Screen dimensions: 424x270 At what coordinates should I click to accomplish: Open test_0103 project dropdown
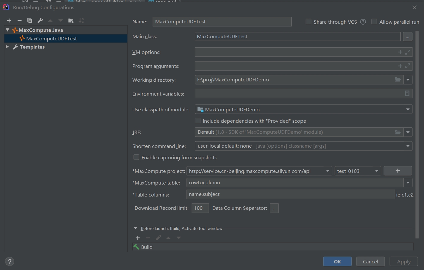coord(377,171)
